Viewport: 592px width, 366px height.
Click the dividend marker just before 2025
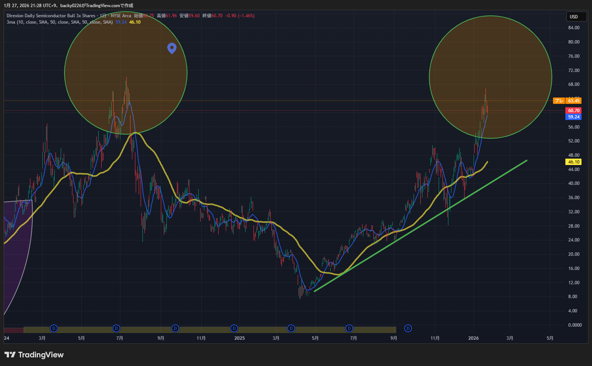point(234,328)
